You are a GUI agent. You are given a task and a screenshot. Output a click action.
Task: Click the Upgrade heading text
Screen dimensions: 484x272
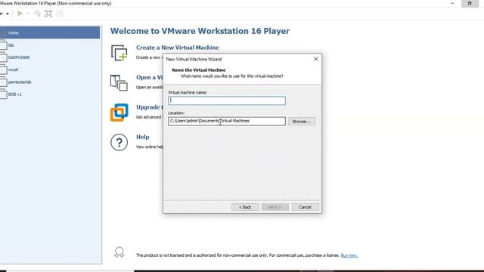point(150,107)
